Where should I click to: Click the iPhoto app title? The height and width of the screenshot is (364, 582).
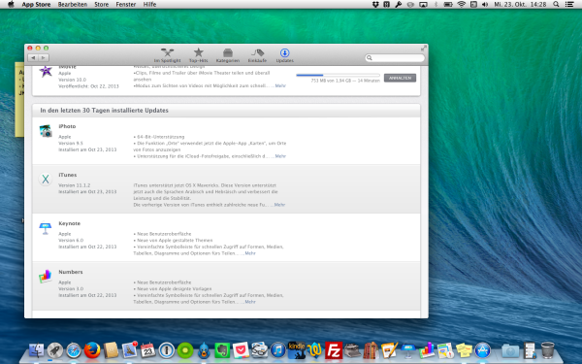click(x=67, y=126)
